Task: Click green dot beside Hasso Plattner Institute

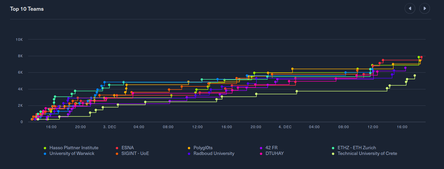Action: [45, 148]
